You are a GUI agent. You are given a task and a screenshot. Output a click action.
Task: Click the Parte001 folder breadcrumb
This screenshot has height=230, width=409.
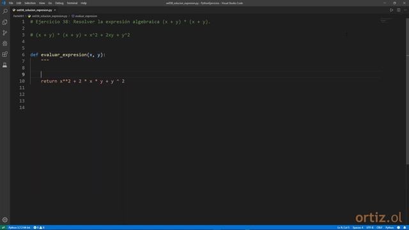point(19,16)
